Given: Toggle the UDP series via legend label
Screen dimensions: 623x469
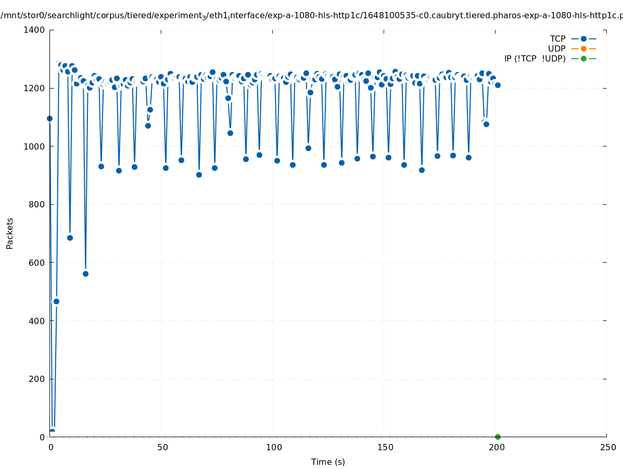Looking at the screenshot, I should point(556,48).
